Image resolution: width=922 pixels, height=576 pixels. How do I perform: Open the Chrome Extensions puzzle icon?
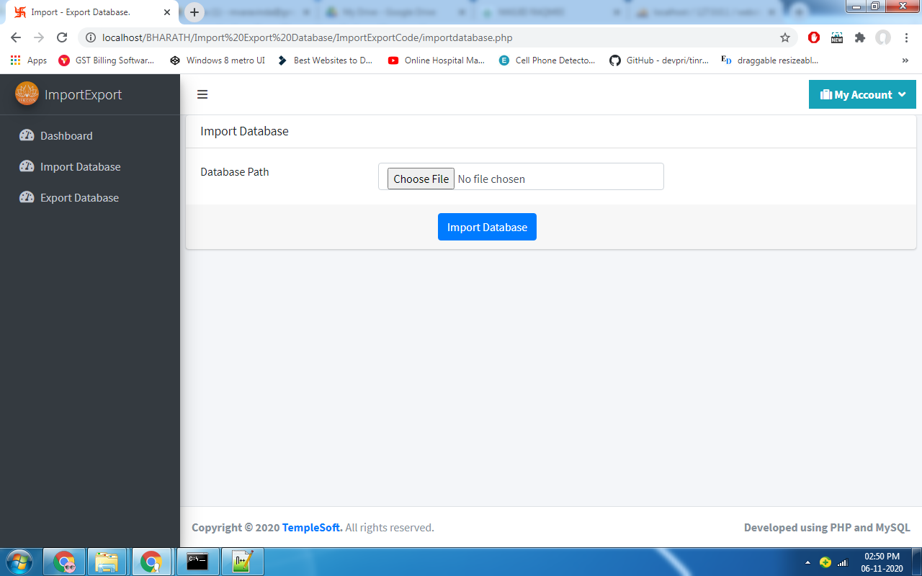pyautogui.click(x=860, y=37)
